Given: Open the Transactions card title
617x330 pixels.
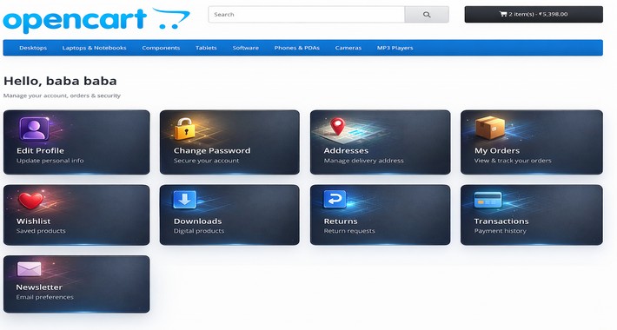Looking at the screenshot, I should 501,221.
